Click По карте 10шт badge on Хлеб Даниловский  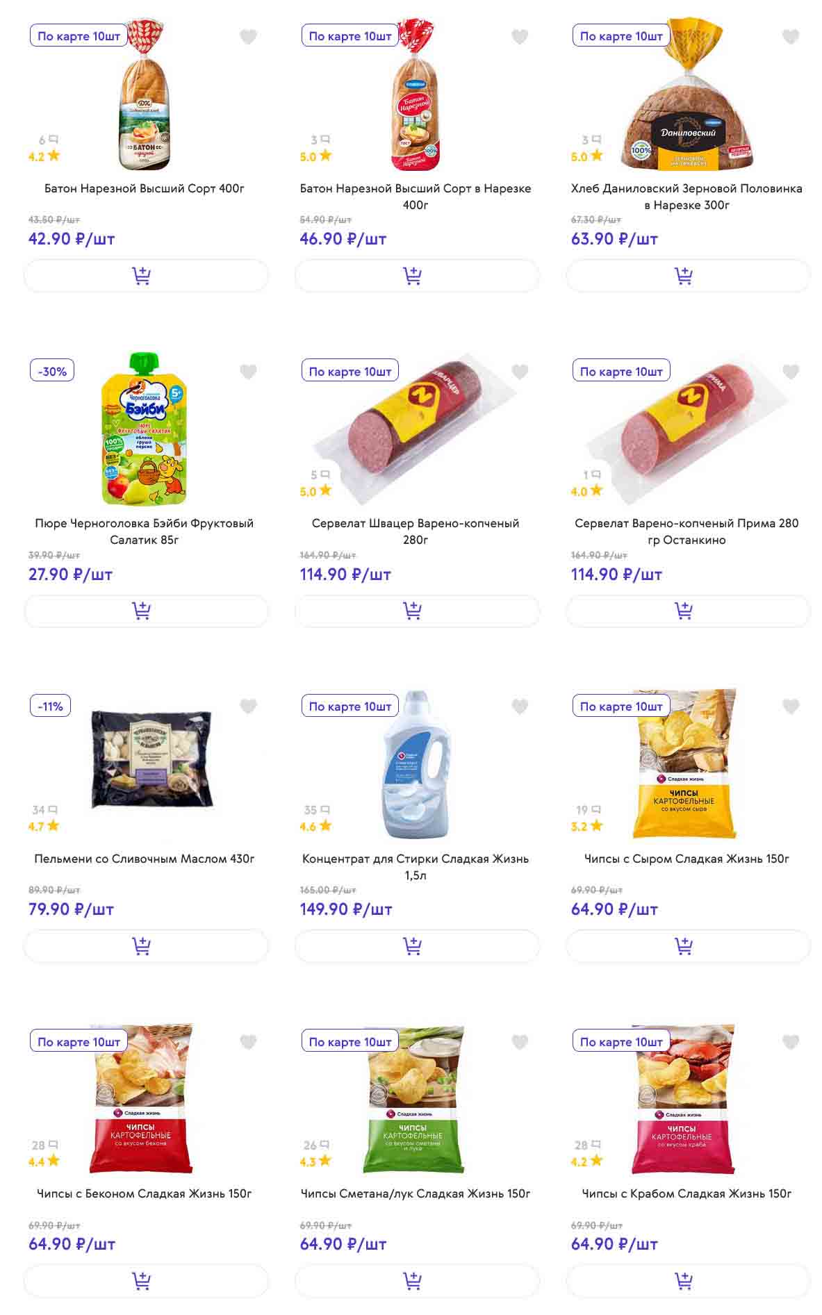tap(621, 36)
